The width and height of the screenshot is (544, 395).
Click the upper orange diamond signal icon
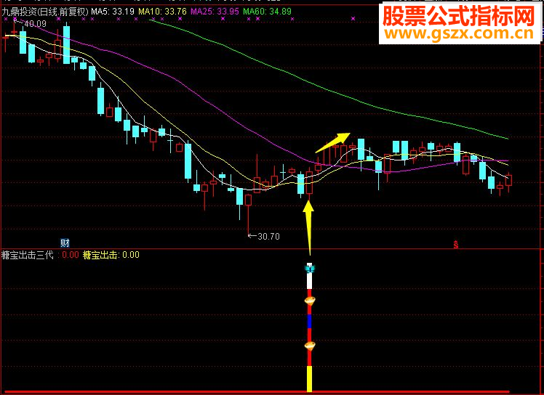310,301
